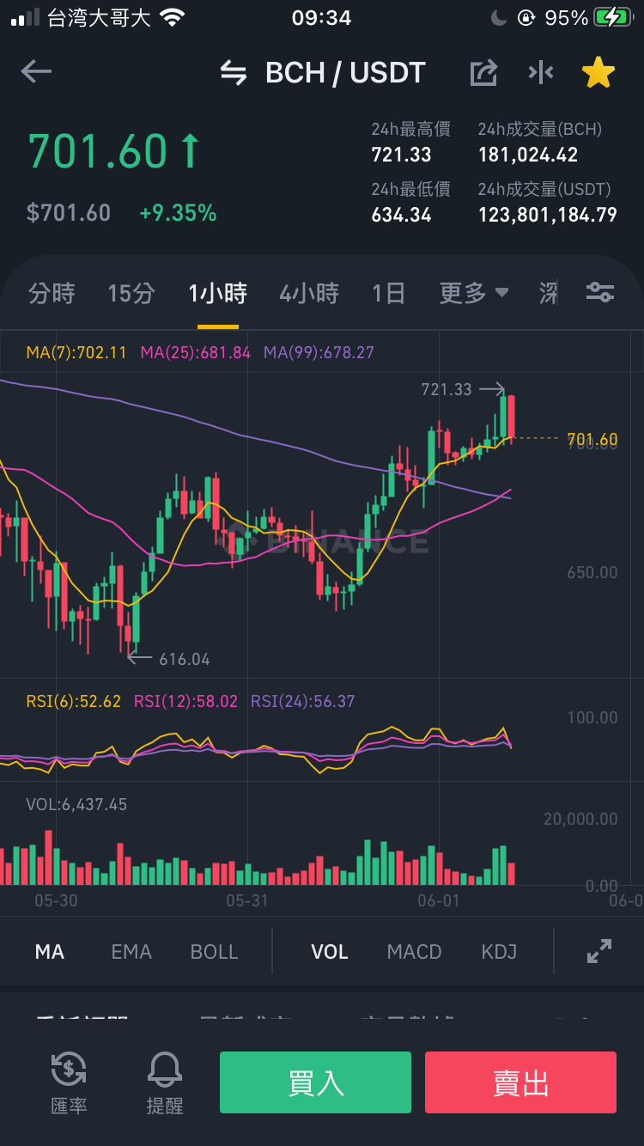This screenshot has width=644, height=1146.
Task: Expand the 更多 interval dropdown
Action: (x=474, y=294)
